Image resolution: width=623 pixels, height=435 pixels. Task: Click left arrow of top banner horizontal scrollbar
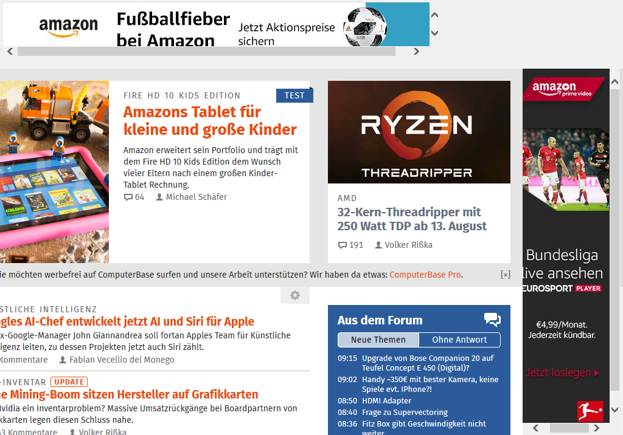coord(10,51)
